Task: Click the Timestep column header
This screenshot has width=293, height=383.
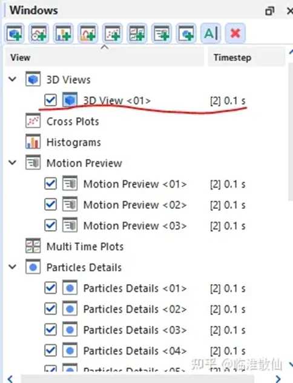Action: pos(246,58)
